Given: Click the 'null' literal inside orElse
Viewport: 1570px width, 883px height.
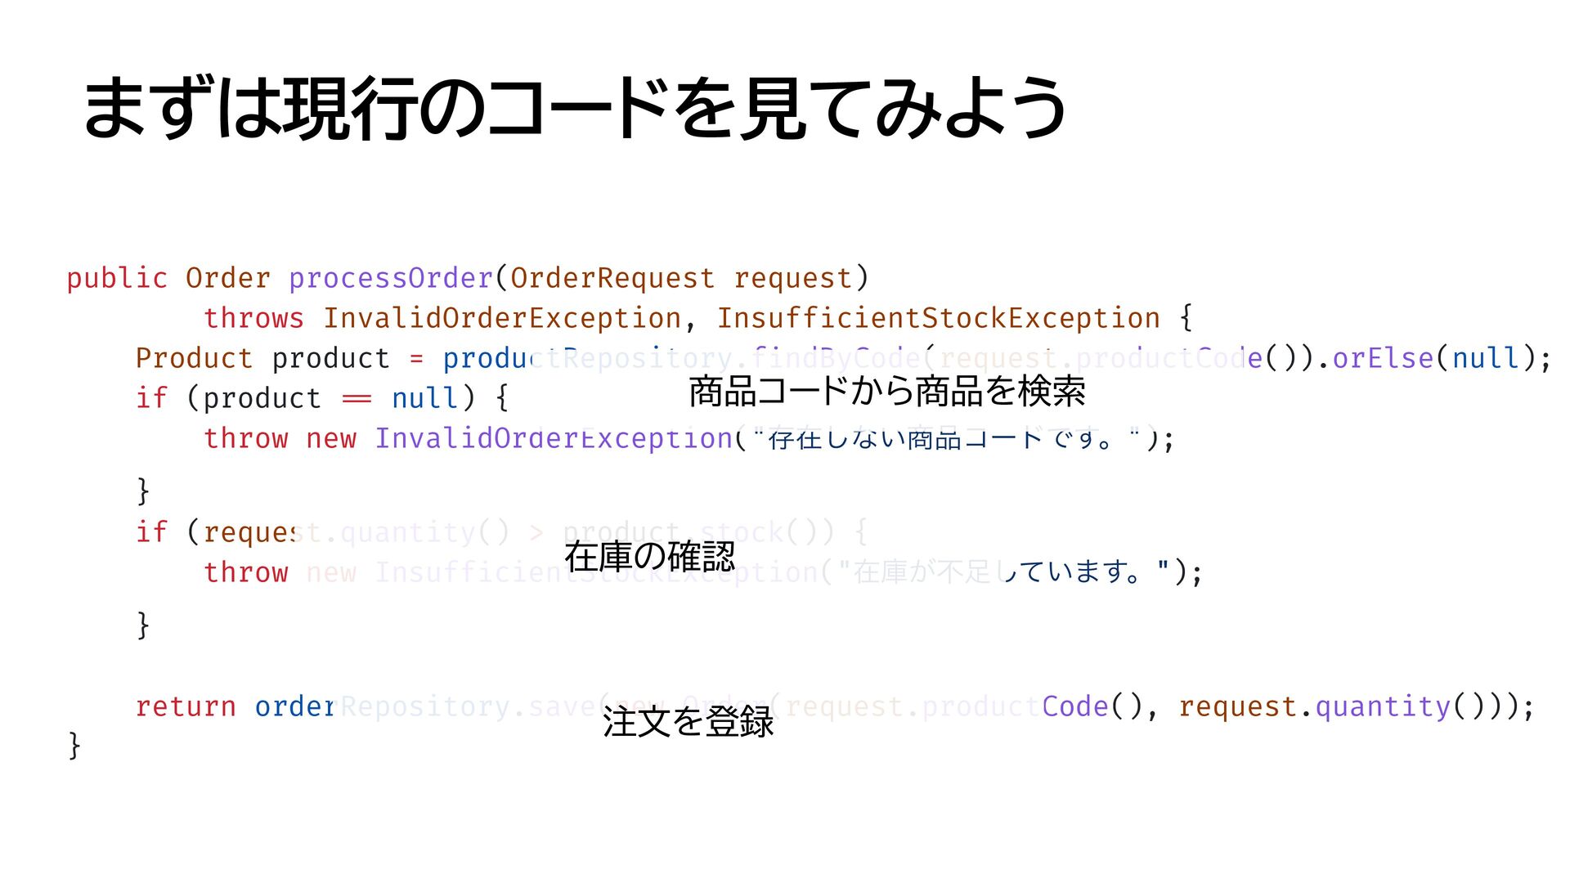Looking at the screenshot, I should [1484, 358].
